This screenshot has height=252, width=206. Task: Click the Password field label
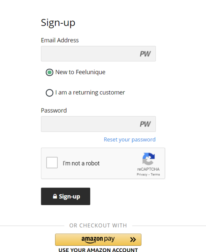point(54,111)
